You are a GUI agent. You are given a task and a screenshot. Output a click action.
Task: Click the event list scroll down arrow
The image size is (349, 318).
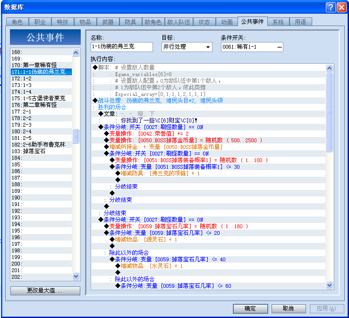point(76,276)
